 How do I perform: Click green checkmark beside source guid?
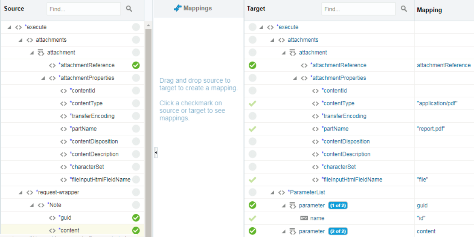tap(136, 218)
